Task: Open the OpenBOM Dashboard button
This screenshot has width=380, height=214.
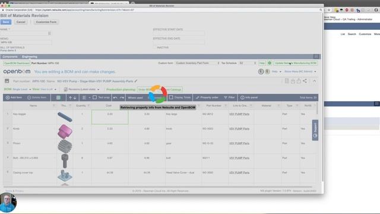Action: tap(17, 63)
